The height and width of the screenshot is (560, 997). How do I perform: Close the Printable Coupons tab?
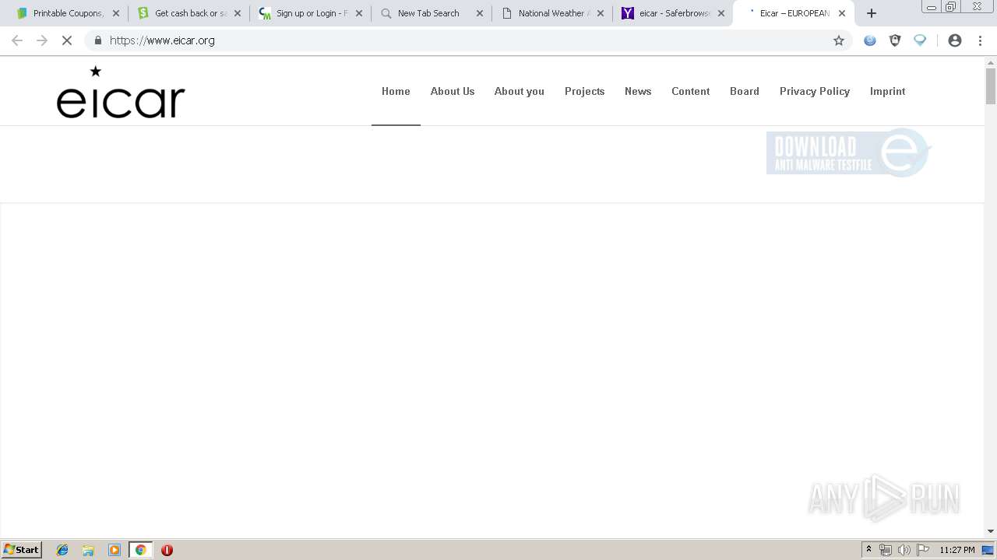click(x=116, y=13)
